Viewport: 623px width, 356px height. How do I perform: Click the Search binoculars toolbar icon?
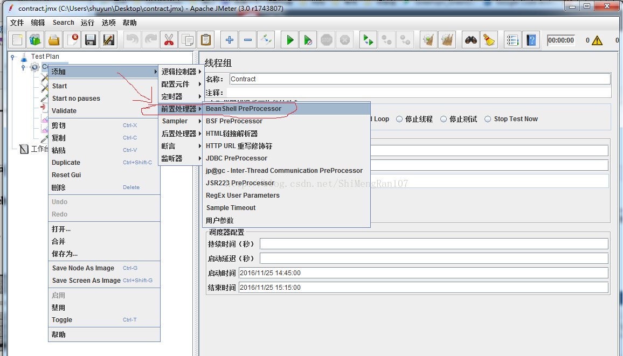point(471,40)
